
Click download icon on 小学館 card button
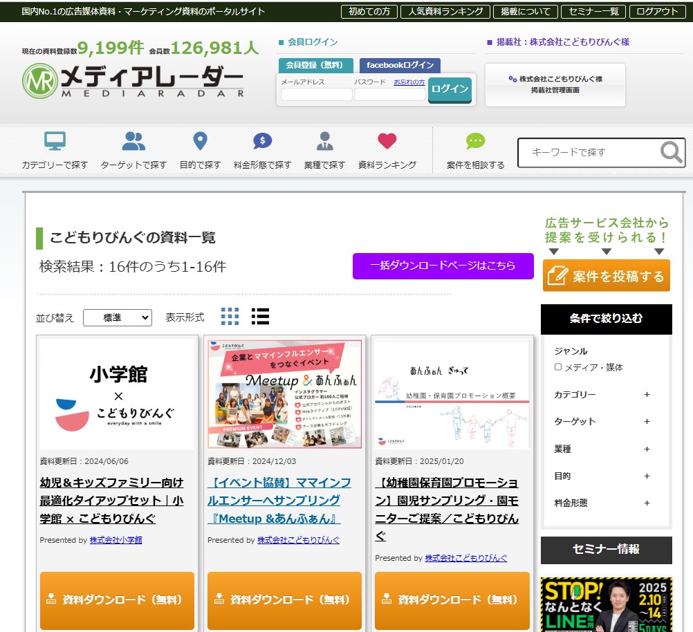51,599
